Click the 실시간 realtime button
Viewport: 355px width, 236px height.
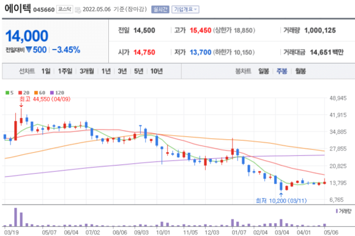click(160, 10)
